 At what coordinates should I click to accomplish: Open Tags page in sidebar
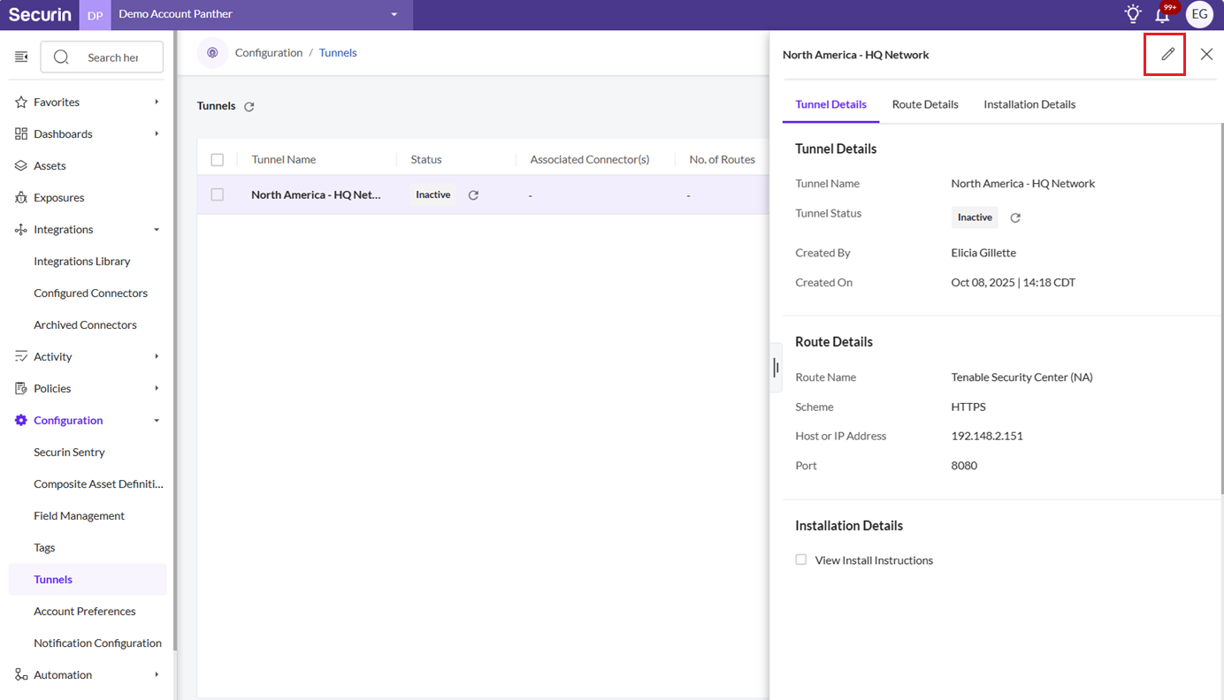tap(44, 548)
